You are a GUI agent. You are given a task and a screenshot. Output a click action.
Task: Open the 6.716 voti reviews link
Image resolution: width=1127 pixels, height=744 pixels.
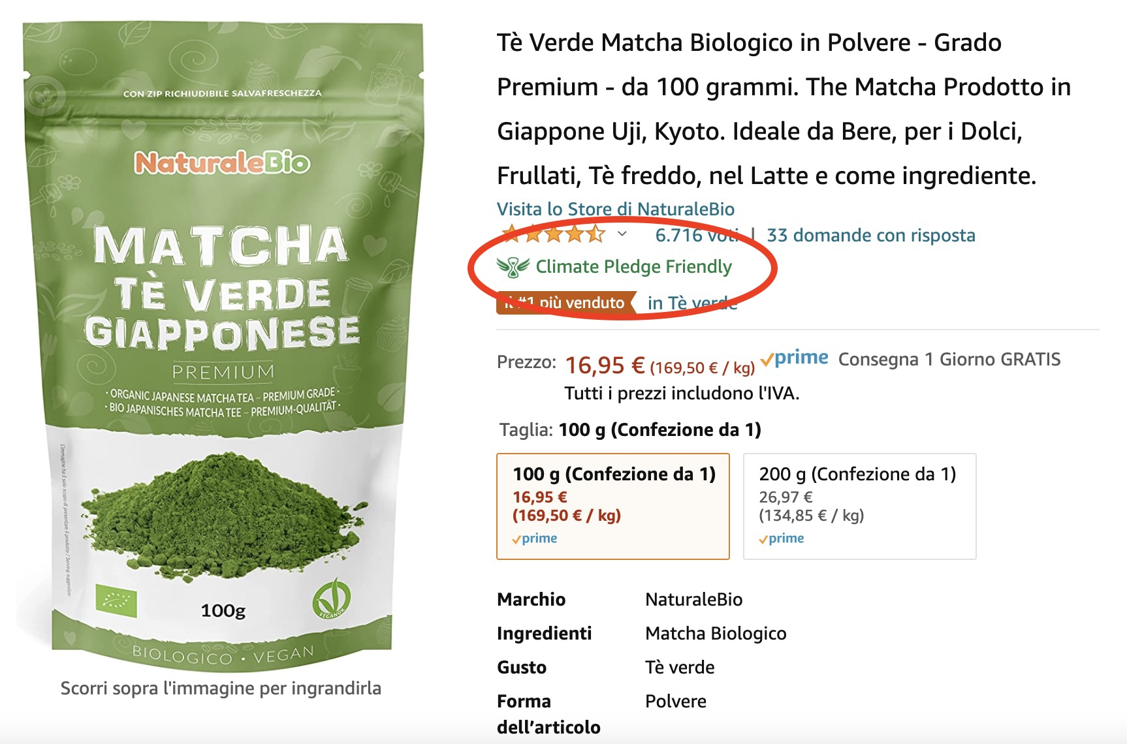point(697,235)
